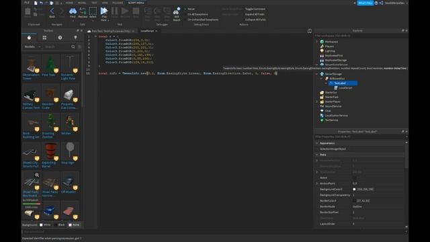Open the Toolbox creations lightbulb tab
Image resolution: width=430 pixels, height=242 pixels.
pyautogui.click(x=75, y=38)
